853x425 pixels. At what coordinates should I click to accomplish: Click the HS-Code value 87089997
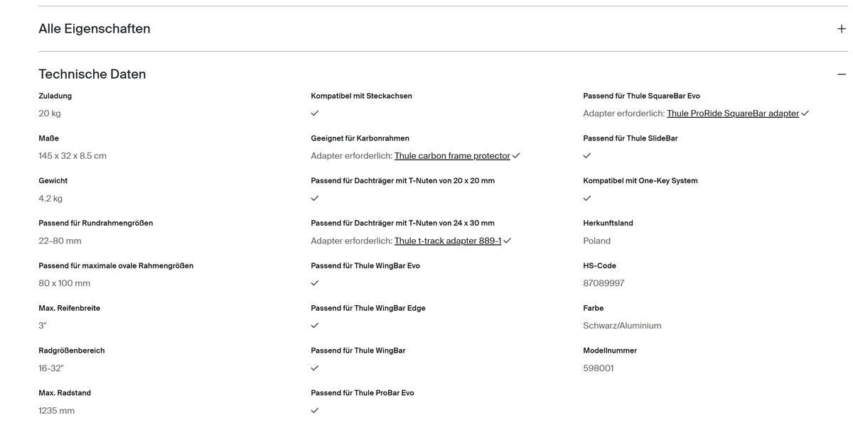click(x=603, y=283)
